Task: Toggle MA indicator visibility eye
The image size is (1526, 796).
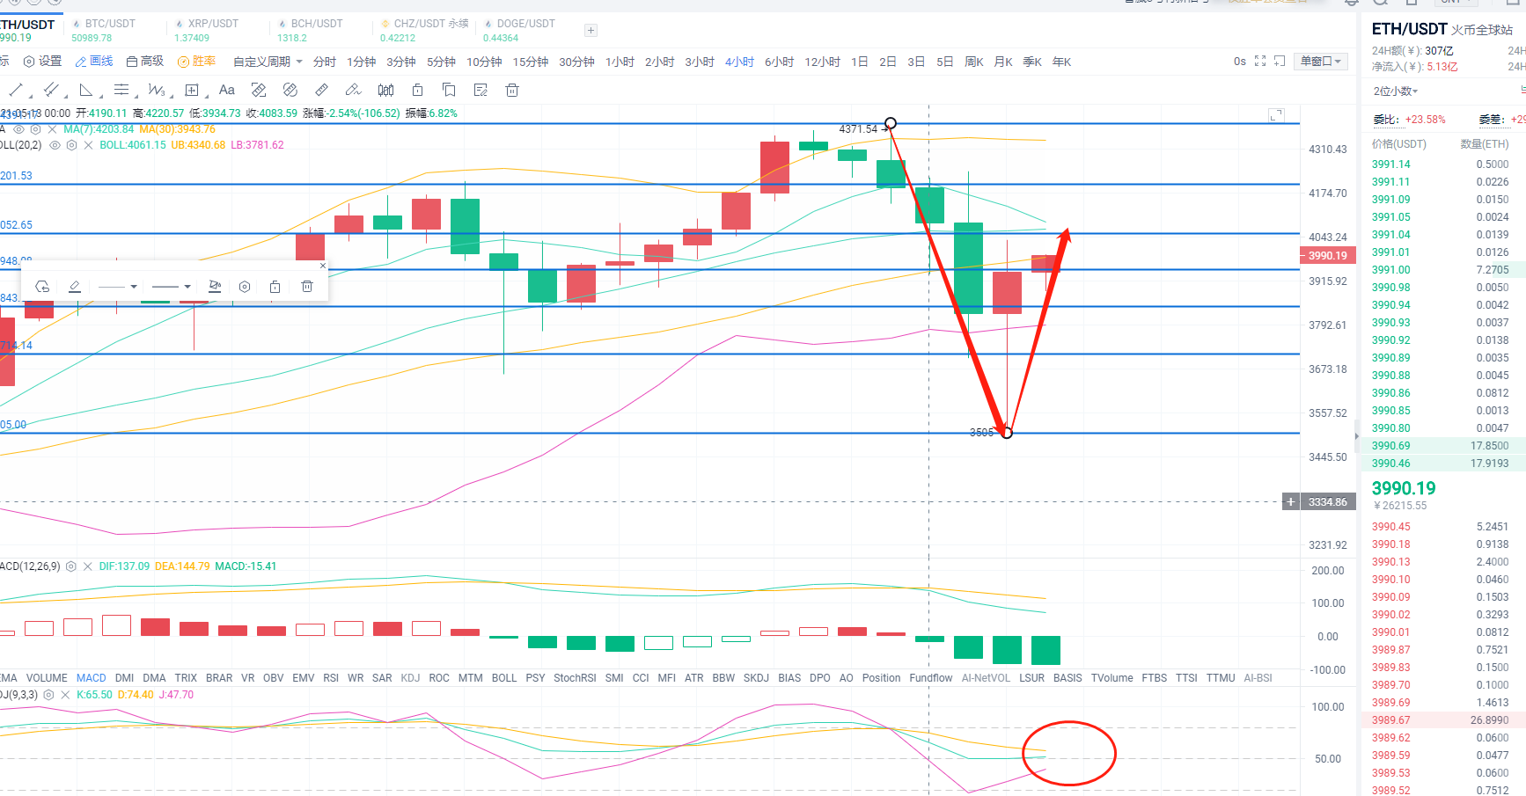Action: pos(18,129)
